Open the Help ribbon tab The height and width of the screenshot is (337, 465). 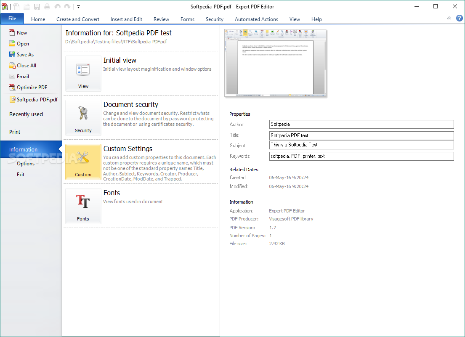(316, 19)
